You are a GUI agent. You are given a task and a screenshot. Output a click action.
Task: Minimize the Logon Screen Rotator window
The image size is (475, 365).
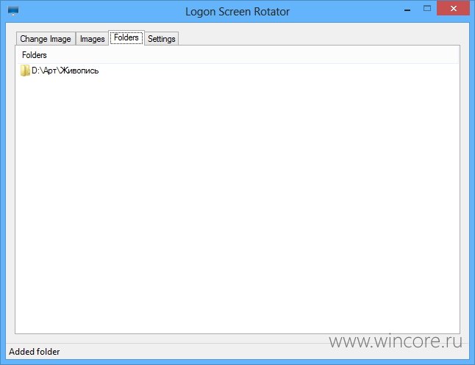click(x=407, y=10)
